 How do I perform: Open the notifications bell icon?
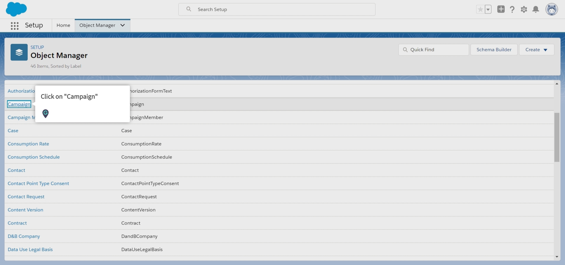[536, 9]
